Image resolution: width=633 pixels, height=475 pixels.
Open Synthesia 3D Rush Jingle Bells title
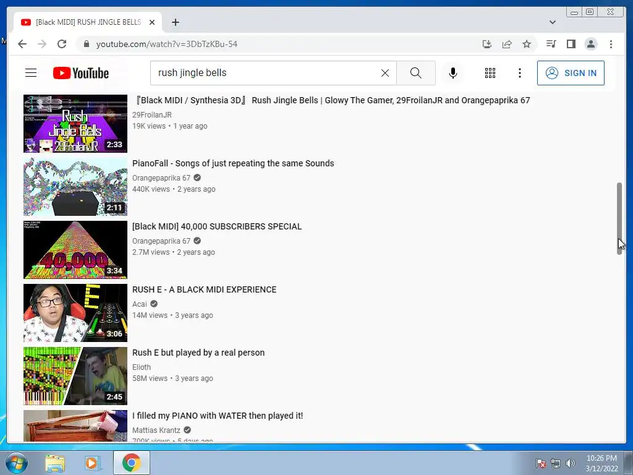pyautogui.click(x=331, y=100)
